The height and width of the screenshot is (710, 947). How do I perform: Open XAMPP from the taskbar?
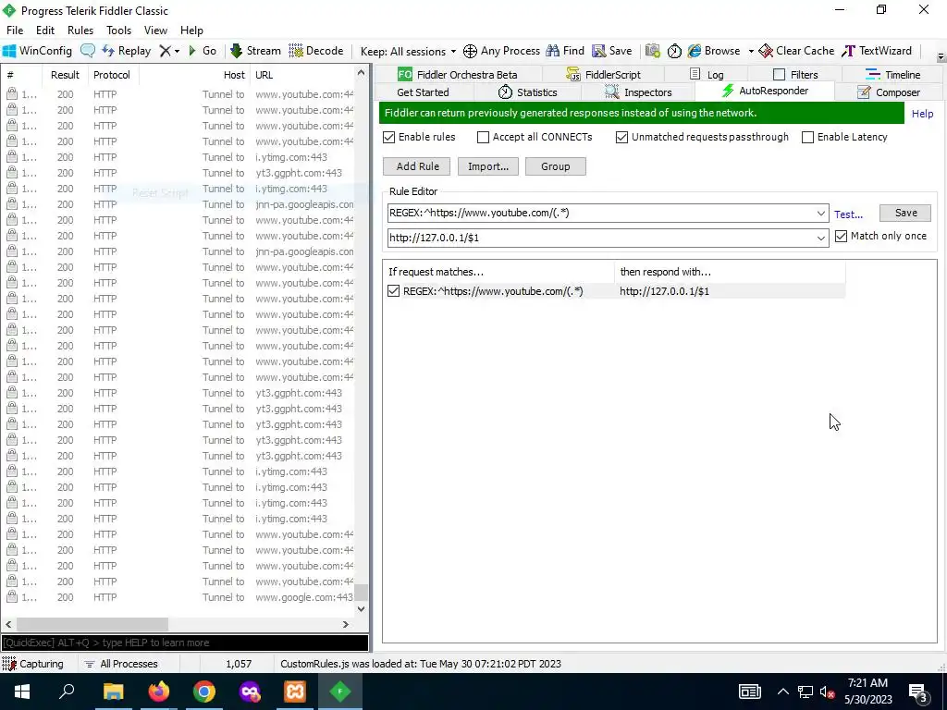295,692
